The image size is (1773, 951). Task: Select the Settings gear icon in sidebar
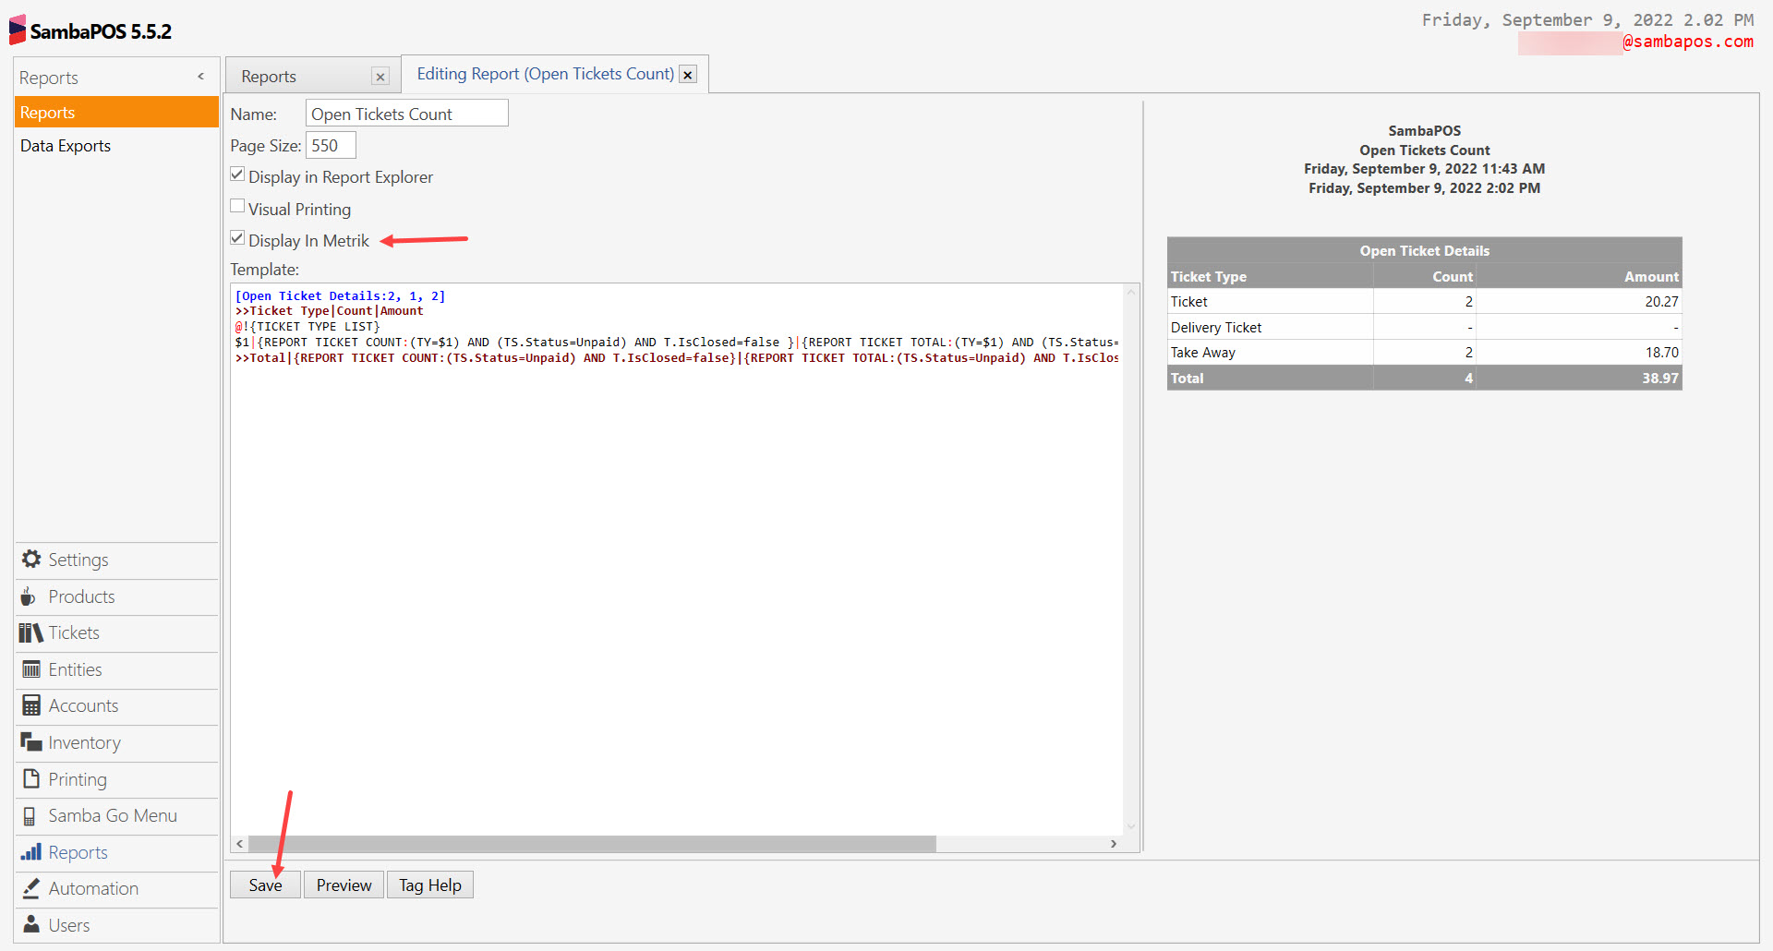[30, 560]
